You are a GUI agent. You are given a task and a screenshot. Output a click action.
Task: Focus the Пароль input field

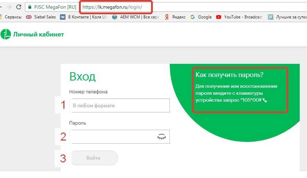click(x=113, y=137)
